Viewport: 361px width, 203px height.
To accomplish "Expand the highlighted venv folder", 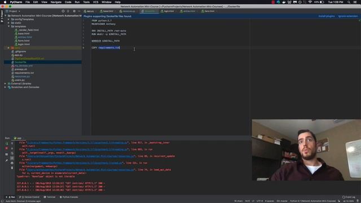I will [9, 48].
